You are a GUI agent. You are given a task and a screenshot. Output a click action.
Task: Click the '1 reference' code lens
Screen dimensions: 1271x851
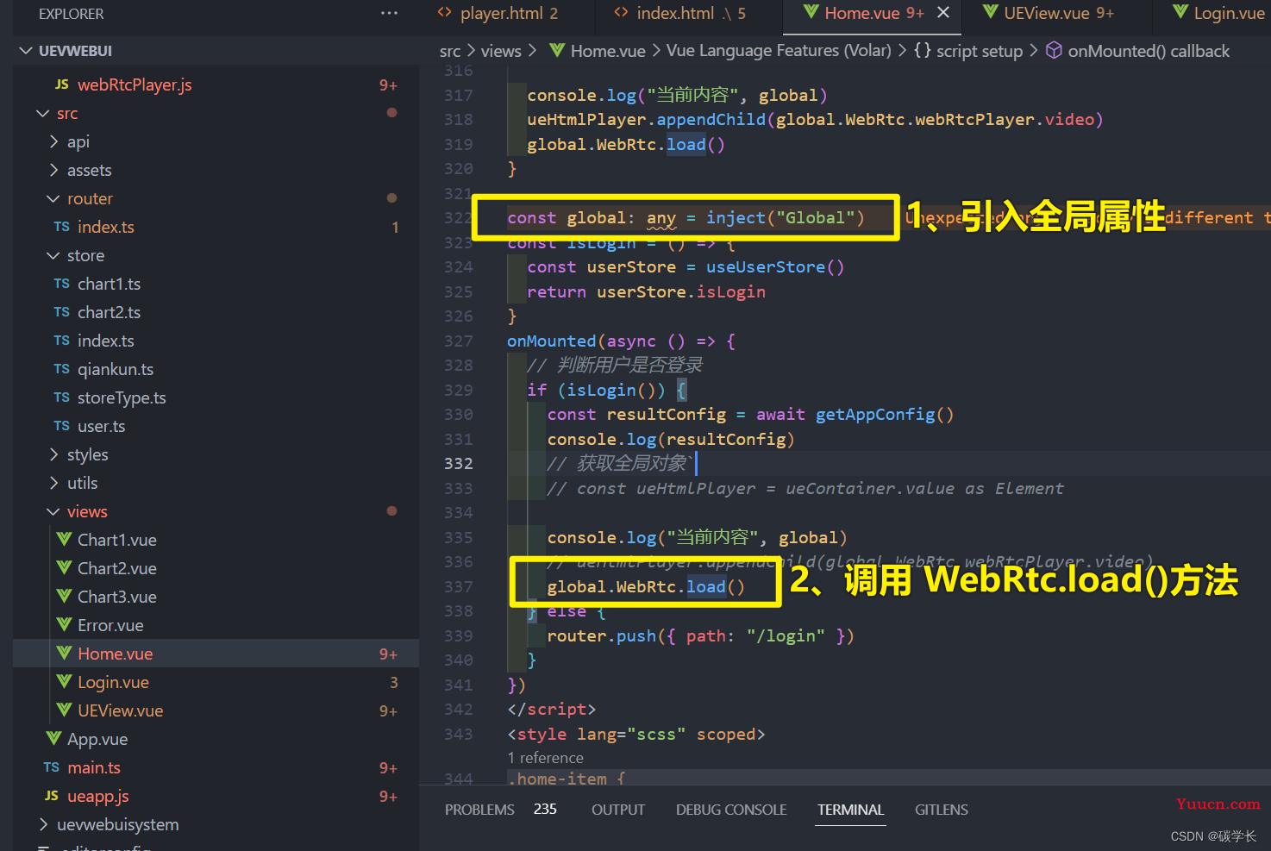coord(546,758)
